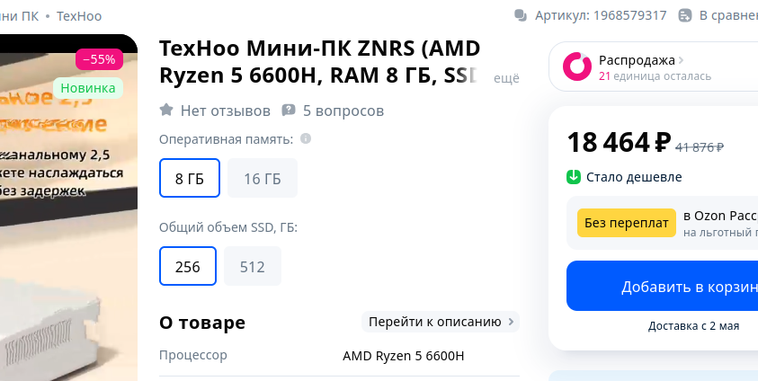Open the 5 вопросов questions link
The image size is (758, 381).
click(343, 111)
